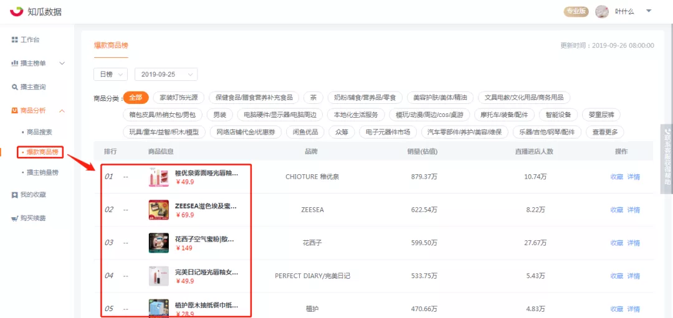This screenshot has width=673, height=318.
Task: Open 购买续费 in the sidebar
Action: [33, 218]
